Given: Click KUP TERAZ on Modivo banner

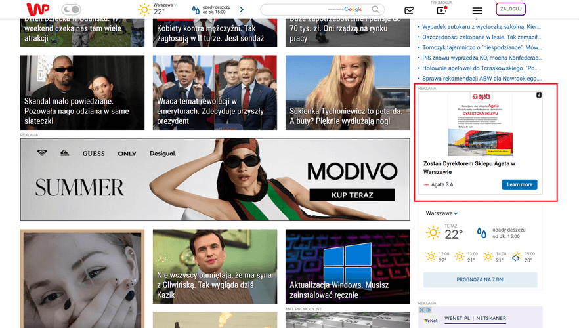Looking at the screenshot, I should (352, 195).
